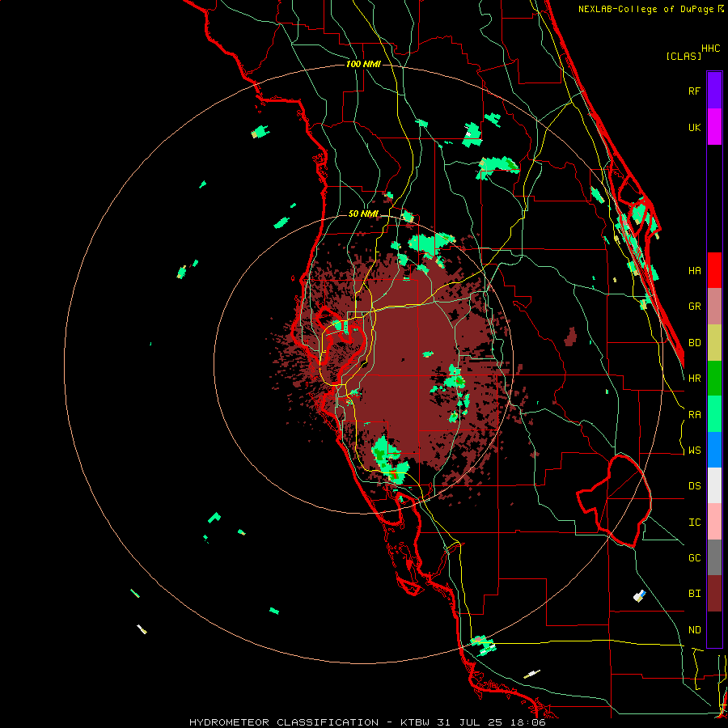Click the KTBW station identifier
Screen dimensions: 728x728
[x=414, y=722]
